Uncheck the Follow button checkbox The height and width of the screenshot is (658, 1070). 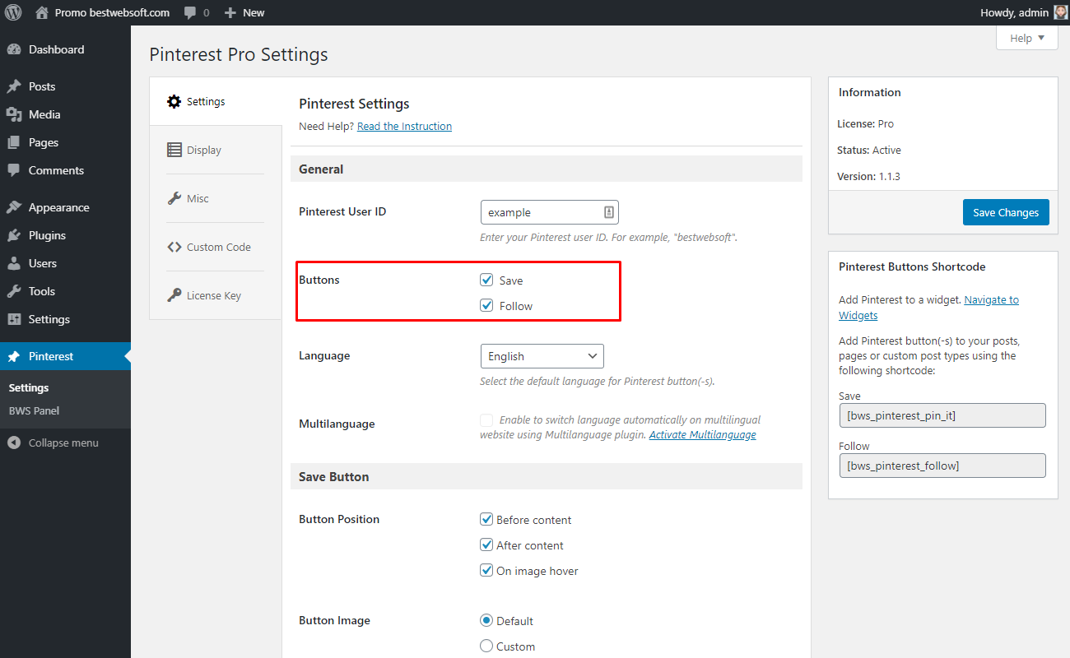pos(486,305)
